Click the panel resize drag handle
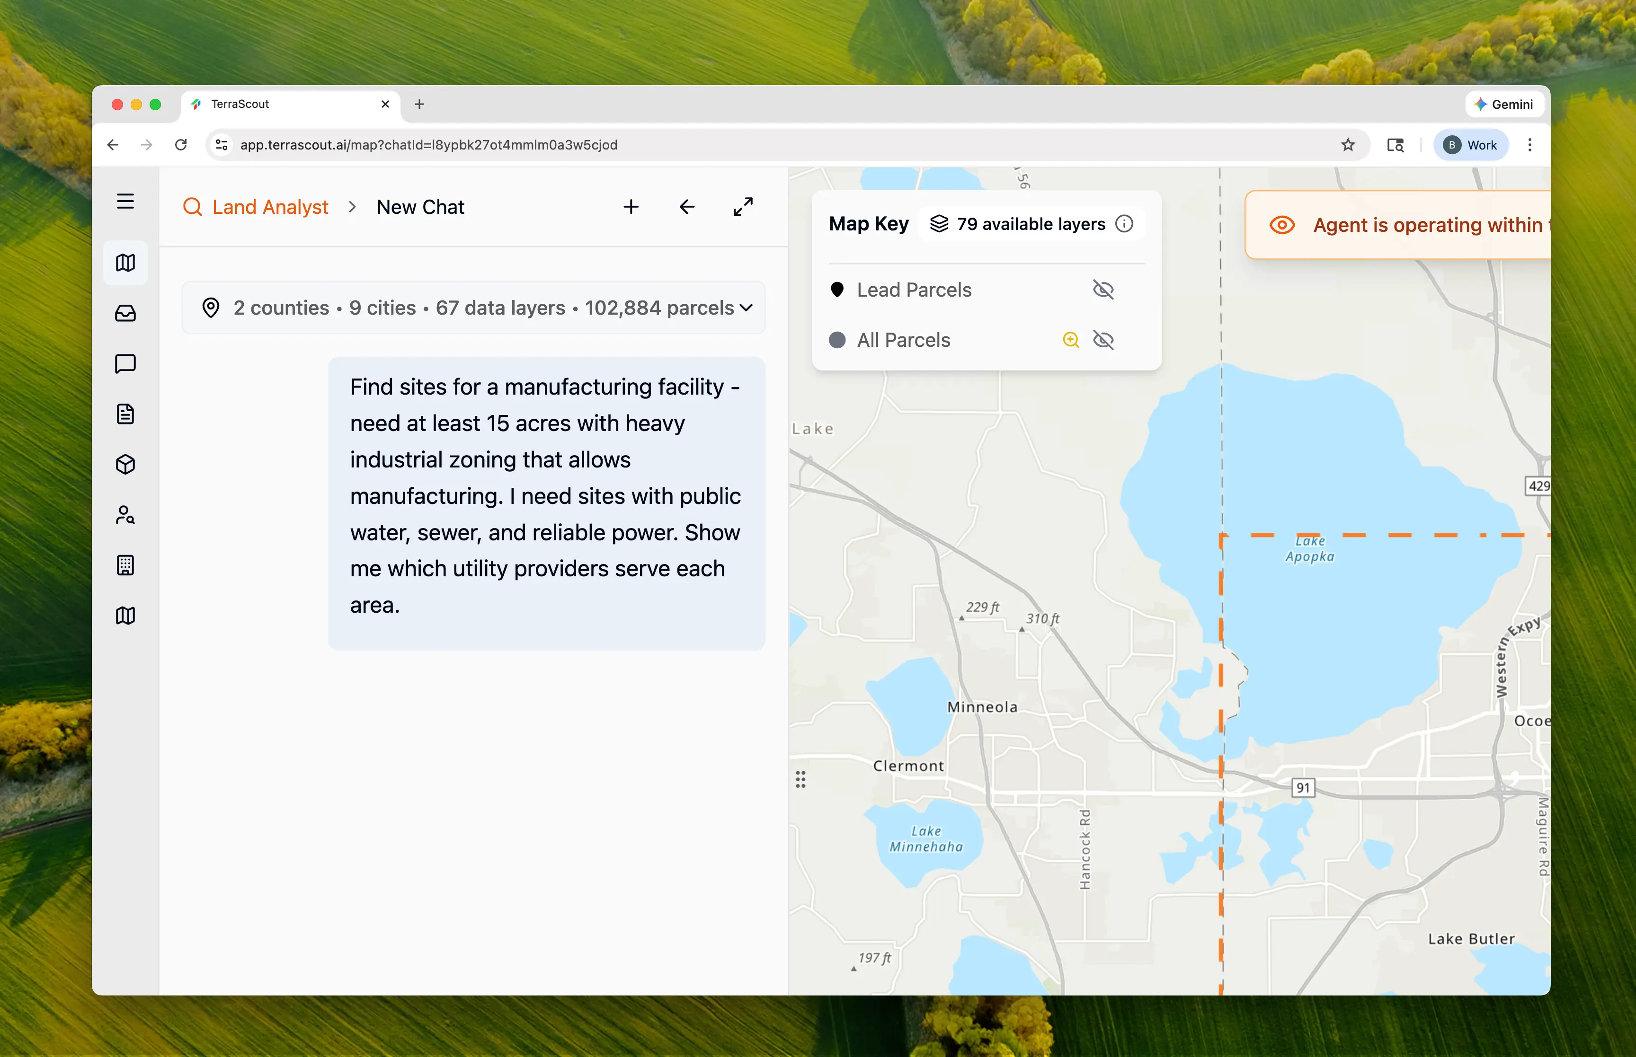This screenshot has width=1636, height=1057. [x=800, y=779]
